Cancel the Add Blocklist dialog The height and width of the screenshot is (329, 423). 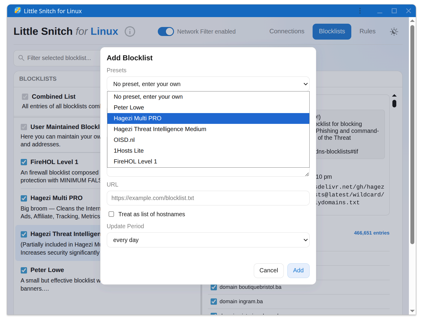[x=269, y=271]
